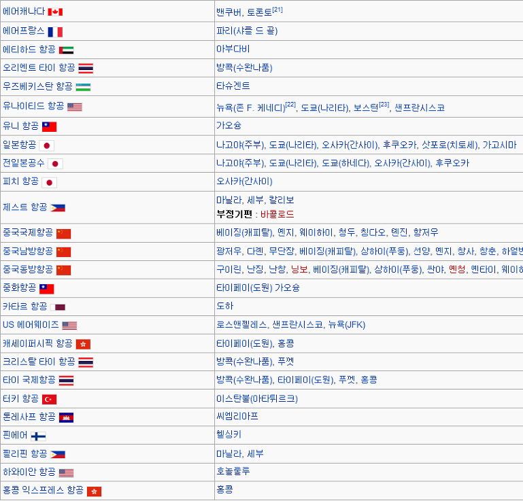Open the 청두 destination link

click(347, 232)
